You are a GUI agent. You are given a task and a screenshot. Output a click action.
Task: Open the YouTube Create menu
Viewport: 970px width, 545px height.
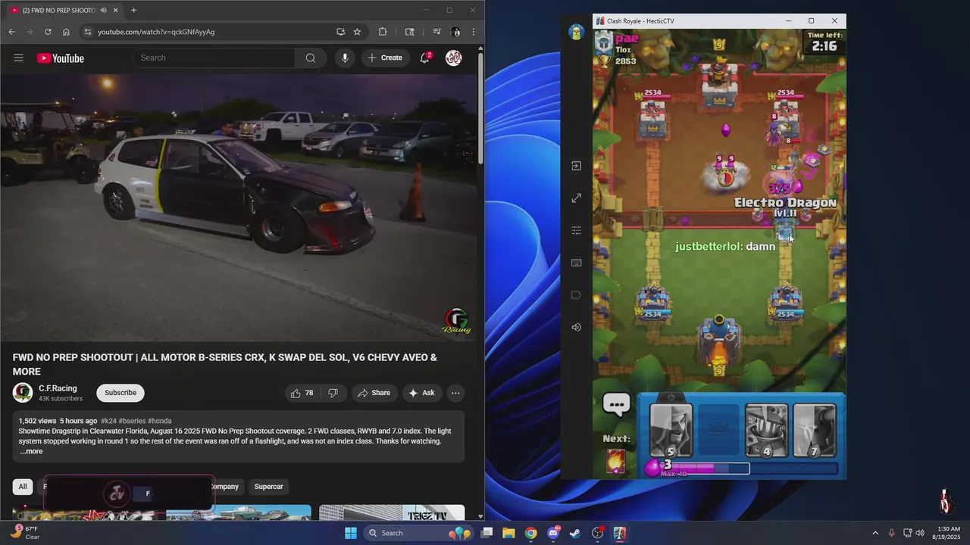point(386,58)
